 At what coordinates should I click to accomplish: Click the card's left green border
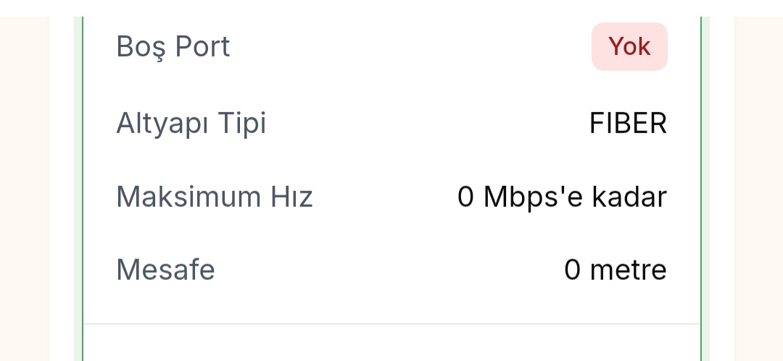point(83,181)
